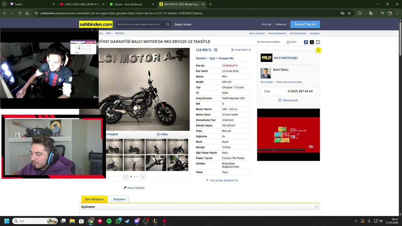Click the SRV125 breadcrumb link
402x226 pixels.
pyautogui.click(x=119, y=33)
